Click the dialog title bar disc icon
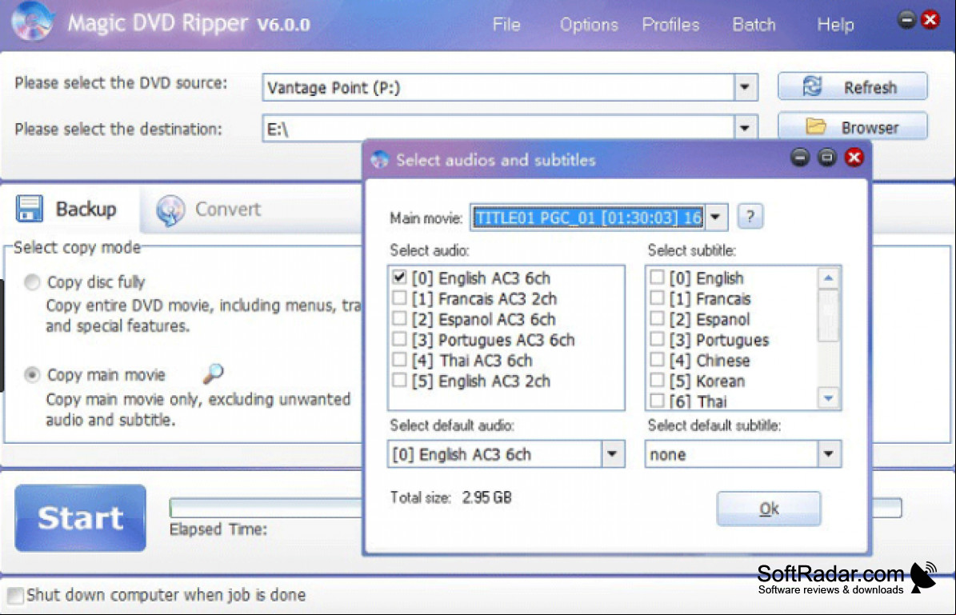This screenshot has width=956, height=615. click(x=379, y=160)
